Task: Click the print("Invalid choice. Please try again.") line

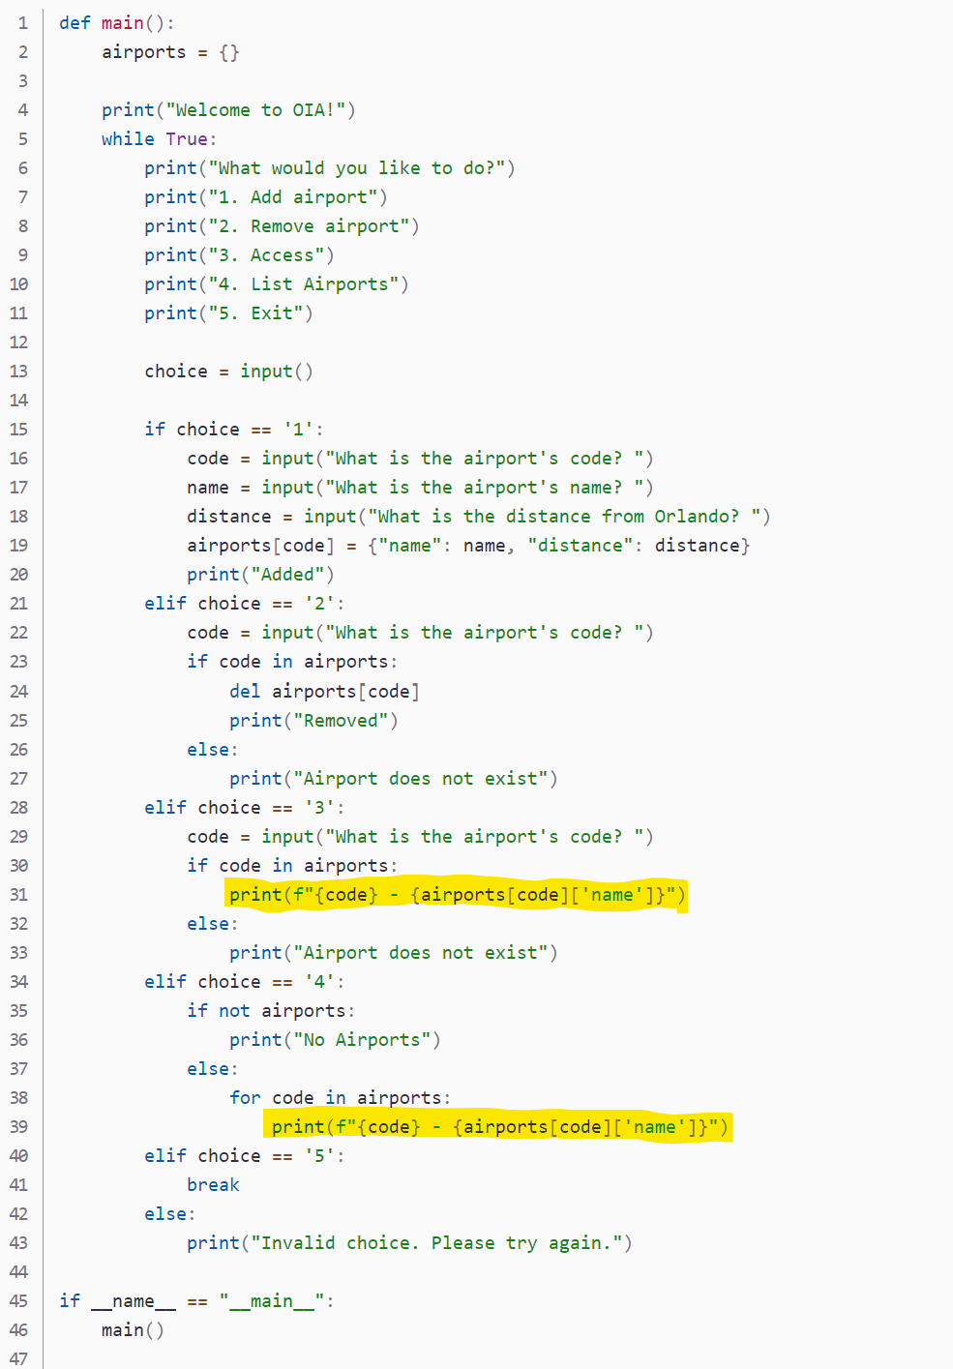Action: 408,1242
